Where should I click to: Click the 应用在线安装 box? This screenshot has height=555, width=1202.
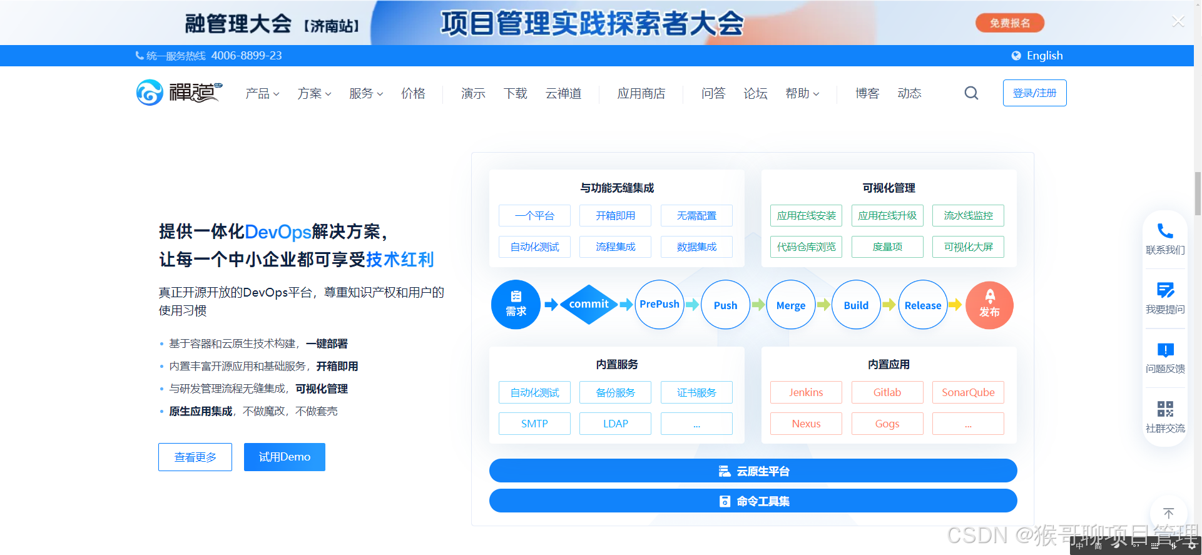coord(806,215)
